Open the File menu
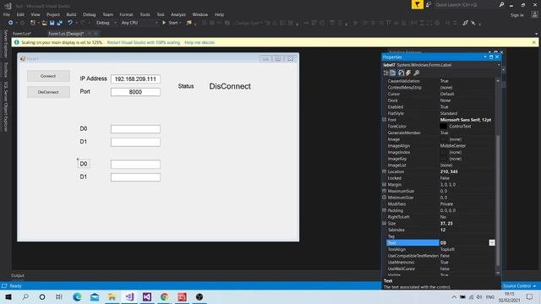 (x=7, y=14)
